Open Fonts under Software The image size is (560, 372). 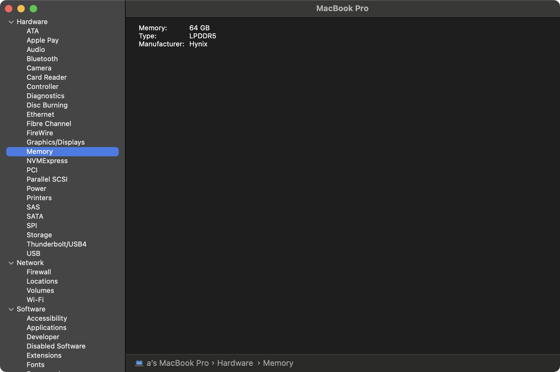pos(36,365)
